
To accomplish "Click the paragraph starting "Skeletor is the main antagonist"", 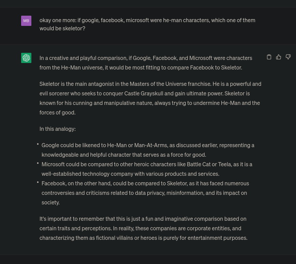I will 150,98.
